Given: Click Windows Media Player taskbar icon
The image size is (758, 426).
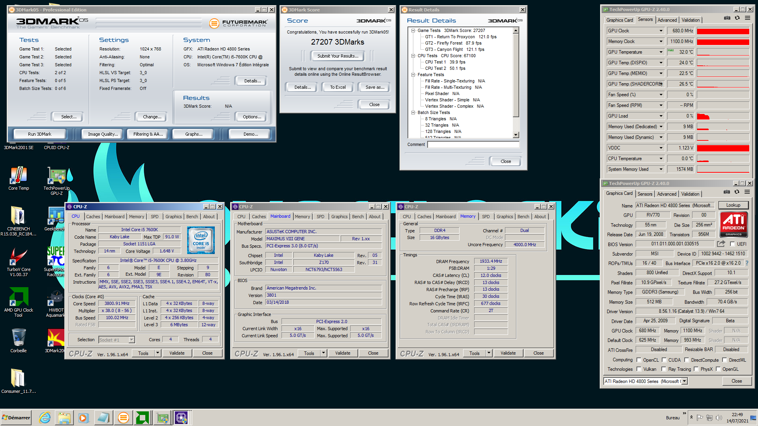Looking at the screenshot, I should (x=84, y=418).
